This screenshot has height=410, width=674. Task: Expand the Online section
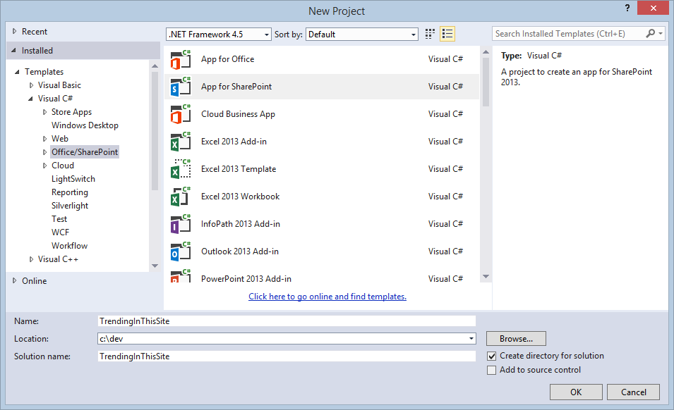coord(15,281)
